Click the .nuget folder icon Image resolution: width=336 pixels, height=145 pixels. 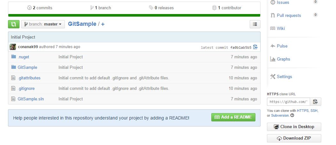[x=13, y=57]
